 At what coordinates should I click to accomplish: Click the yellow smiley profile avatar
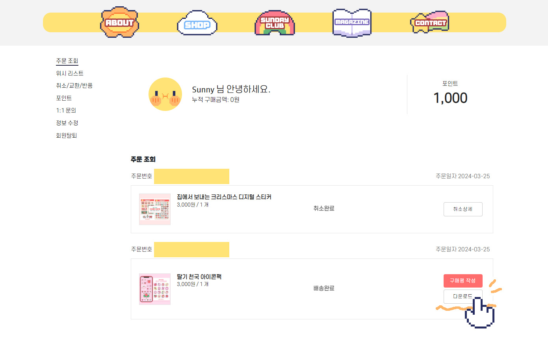click(x=165, y=94)
